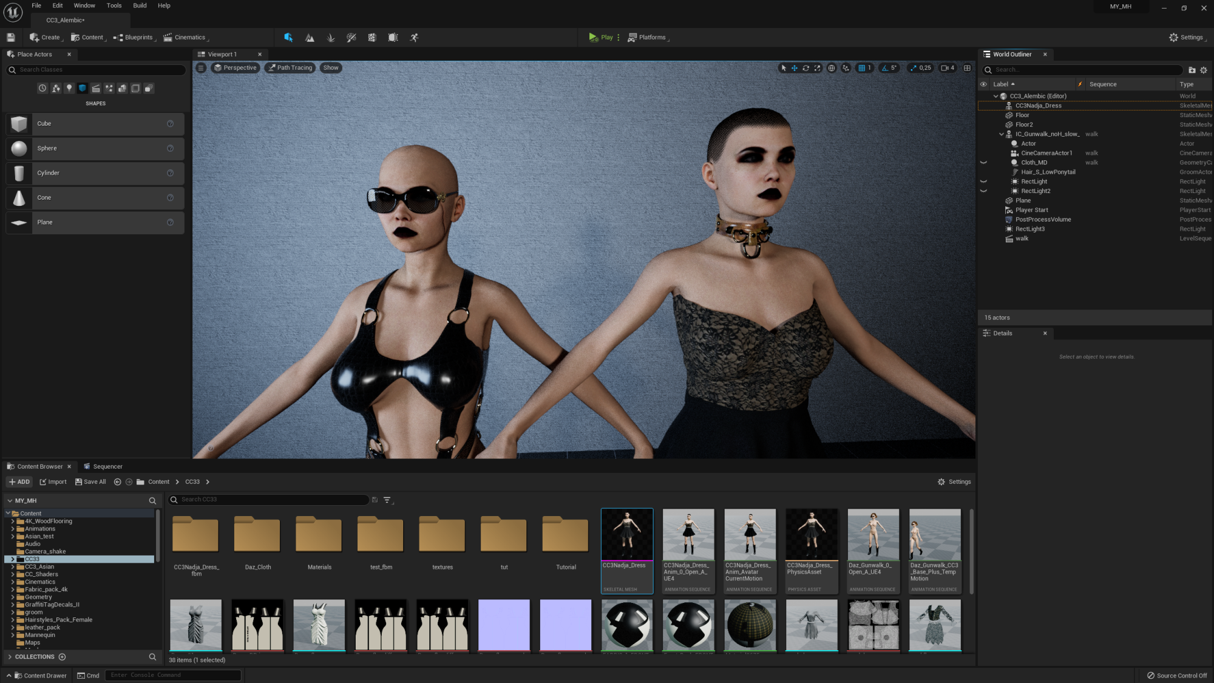1214x683 pixels.
Task: Open the Edit menu
Action: [58, 5]
